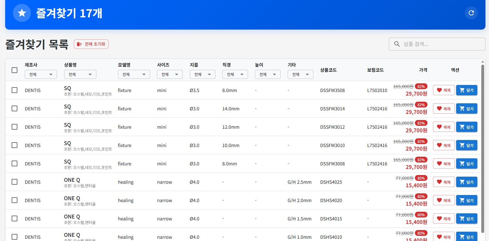Click the magnifier icon in search box
Screen dimensions: 489x241
point(397,44)
